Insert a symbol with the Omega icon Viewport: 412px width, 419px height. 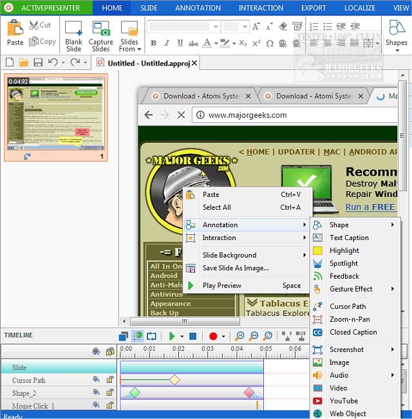coord(270,43)
